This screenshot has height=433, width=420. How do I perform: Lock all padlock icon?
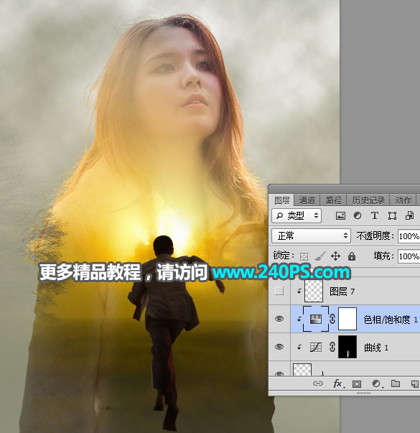point(352,256)
